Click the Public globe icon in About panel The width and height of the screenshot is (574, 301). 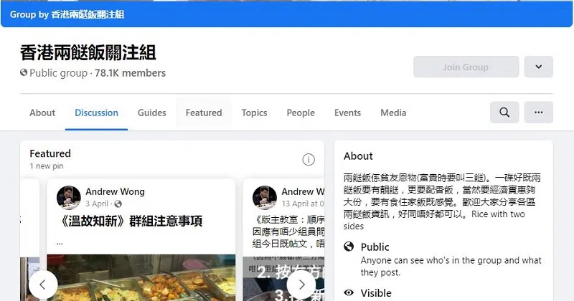point(349,247)
